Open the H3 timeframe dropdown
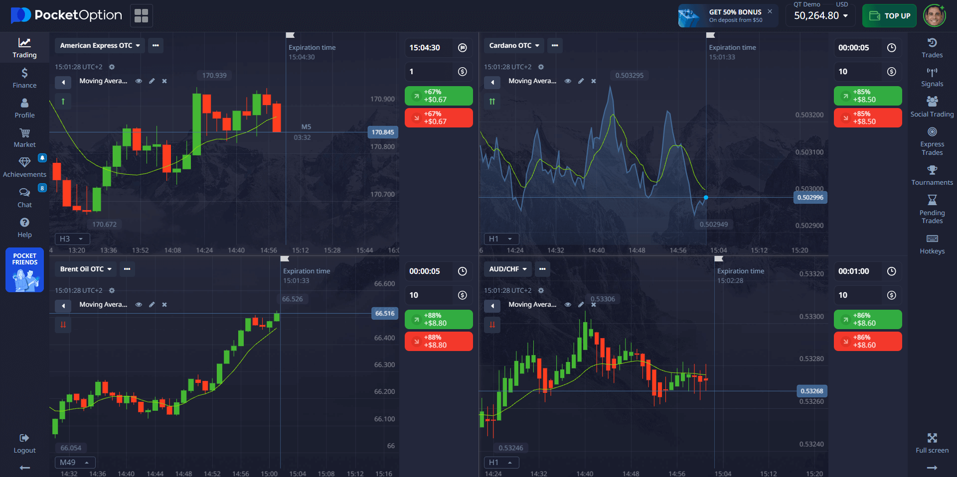The height and width of the screenshot is (477, 957). (x=72, y=239)
